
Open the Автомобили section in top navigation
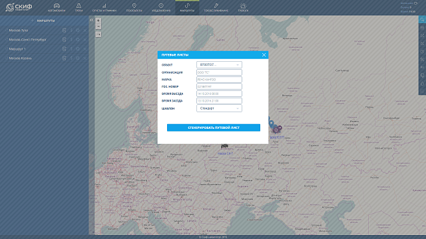point(57,7)
